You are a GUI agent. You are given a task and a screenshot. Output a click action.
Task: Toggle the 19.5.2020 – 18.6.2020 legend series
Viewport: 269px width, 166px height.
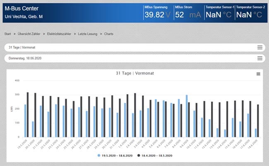click(115, 155)
